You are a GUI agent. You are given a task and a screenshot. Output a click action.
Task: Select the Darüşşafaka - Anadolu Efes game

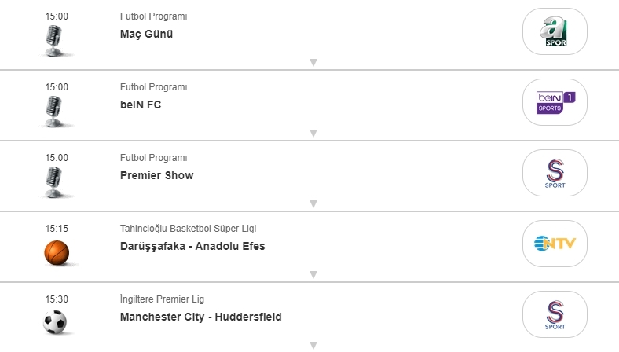[x=192, y=246]
